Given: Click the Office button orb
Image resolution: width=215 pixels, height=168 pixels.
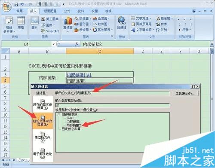Looking at the screenshot, I should click(x=6, y=7).
